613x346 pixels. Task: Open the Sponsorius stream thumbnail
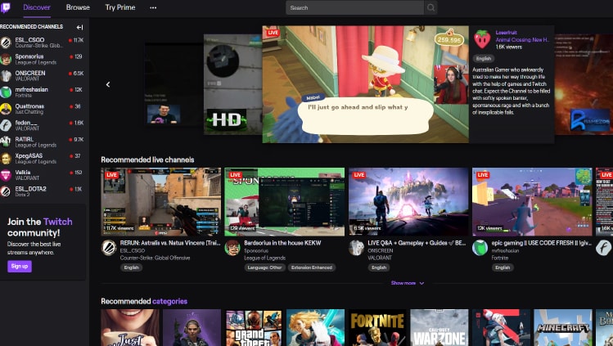(x=285, y=202)
